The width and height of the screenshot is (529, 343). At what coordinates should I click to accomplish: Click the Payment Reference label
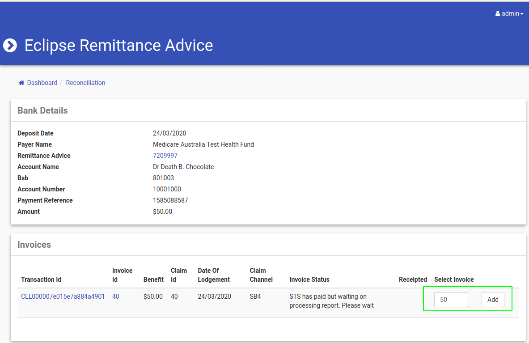pos(45,200)
